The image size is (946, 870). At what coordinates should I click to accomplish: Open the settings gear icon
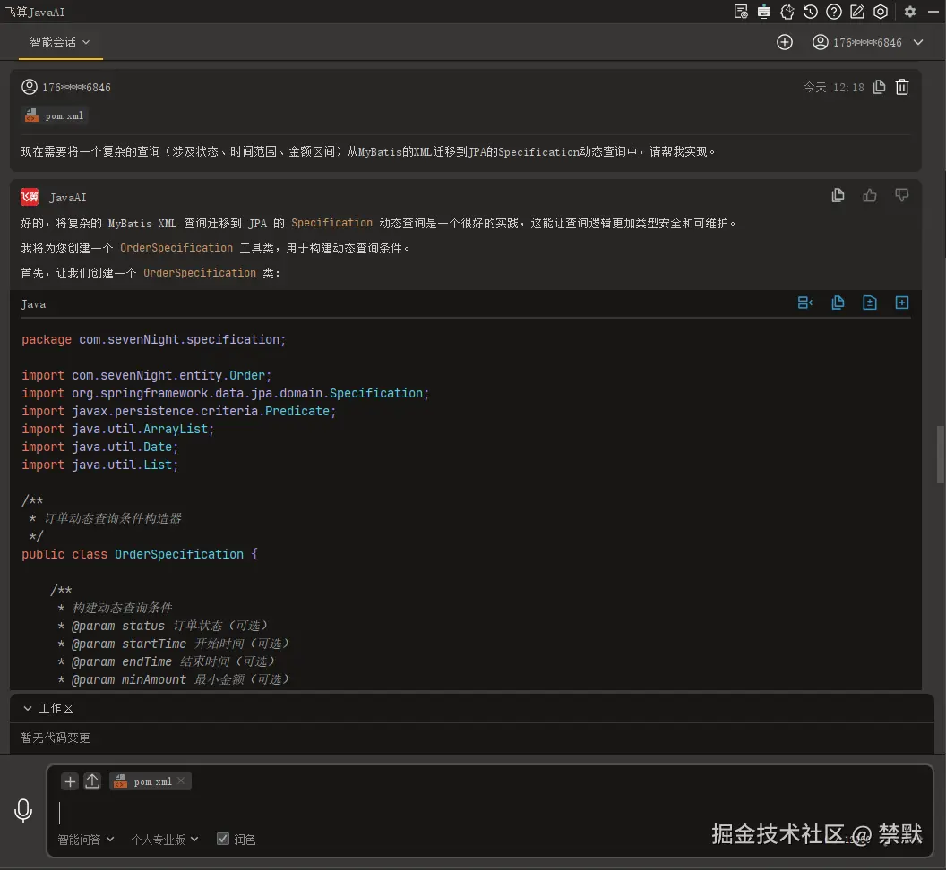point(910,12)
